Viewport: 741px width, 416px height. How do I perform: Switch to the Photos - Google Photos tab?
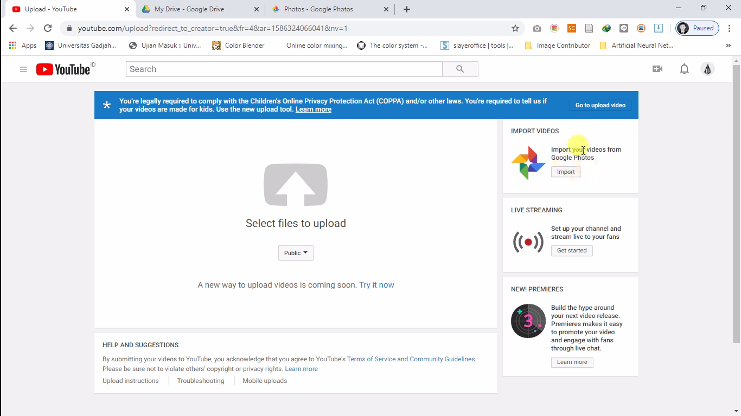tap(330, 9)
